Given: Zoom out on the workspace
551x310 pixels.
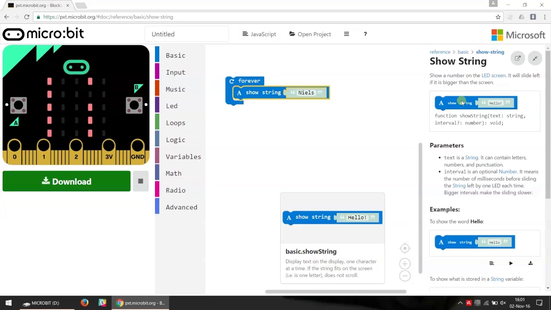Looking at the screenshot, I should tap(405, 276).
